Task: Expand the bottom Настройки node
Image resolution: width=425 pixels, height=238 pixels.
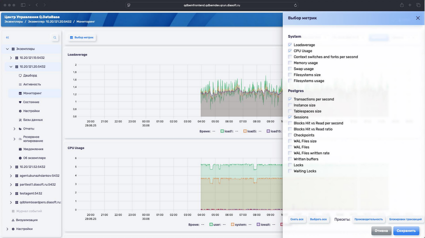Action: [7, 229]
